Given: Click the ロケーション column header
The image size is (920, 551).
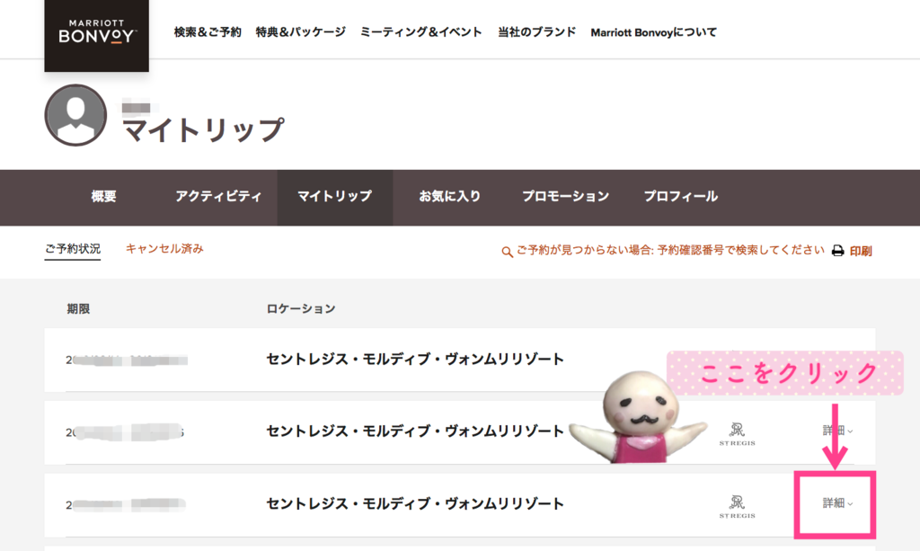Looking at the screenshot, I should tap(300, 308).
